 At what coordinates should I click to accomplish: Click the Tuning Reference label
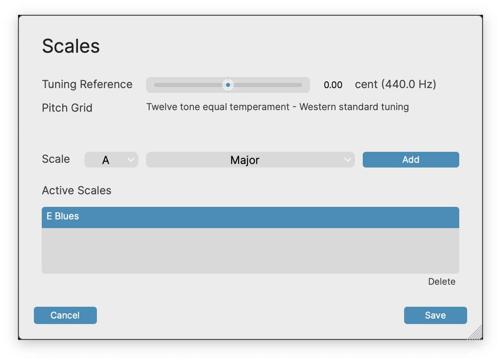click(87, 85)
